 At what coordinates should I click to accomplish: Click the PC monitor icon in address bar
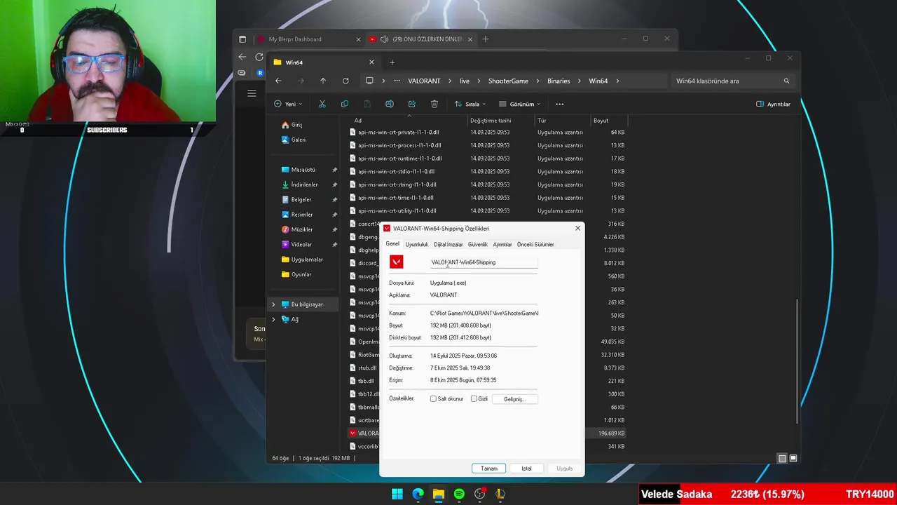click(369, 81)
